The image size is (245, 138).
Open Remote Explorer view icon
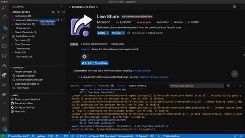[4, 46]
